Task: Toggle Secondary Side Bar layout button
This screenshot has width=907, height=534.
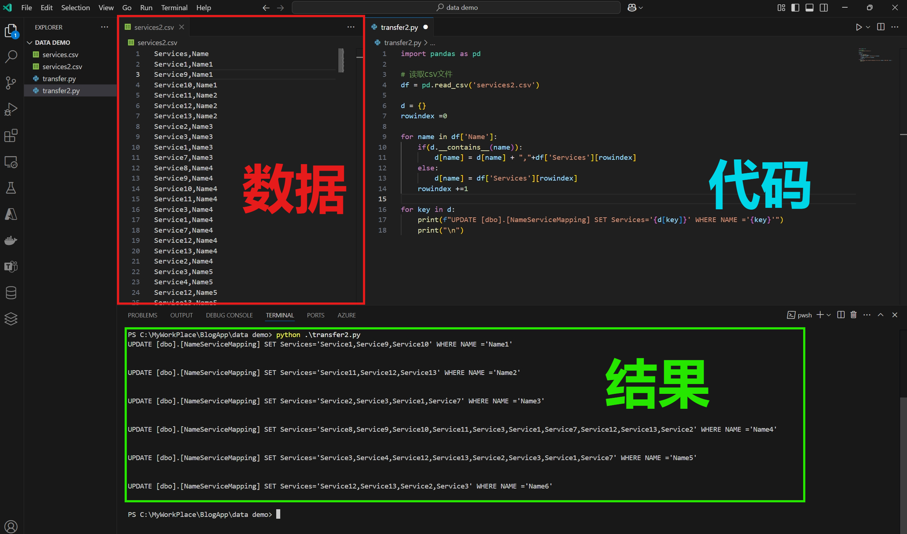Action: pyautogui.click(x=824, y=8)
